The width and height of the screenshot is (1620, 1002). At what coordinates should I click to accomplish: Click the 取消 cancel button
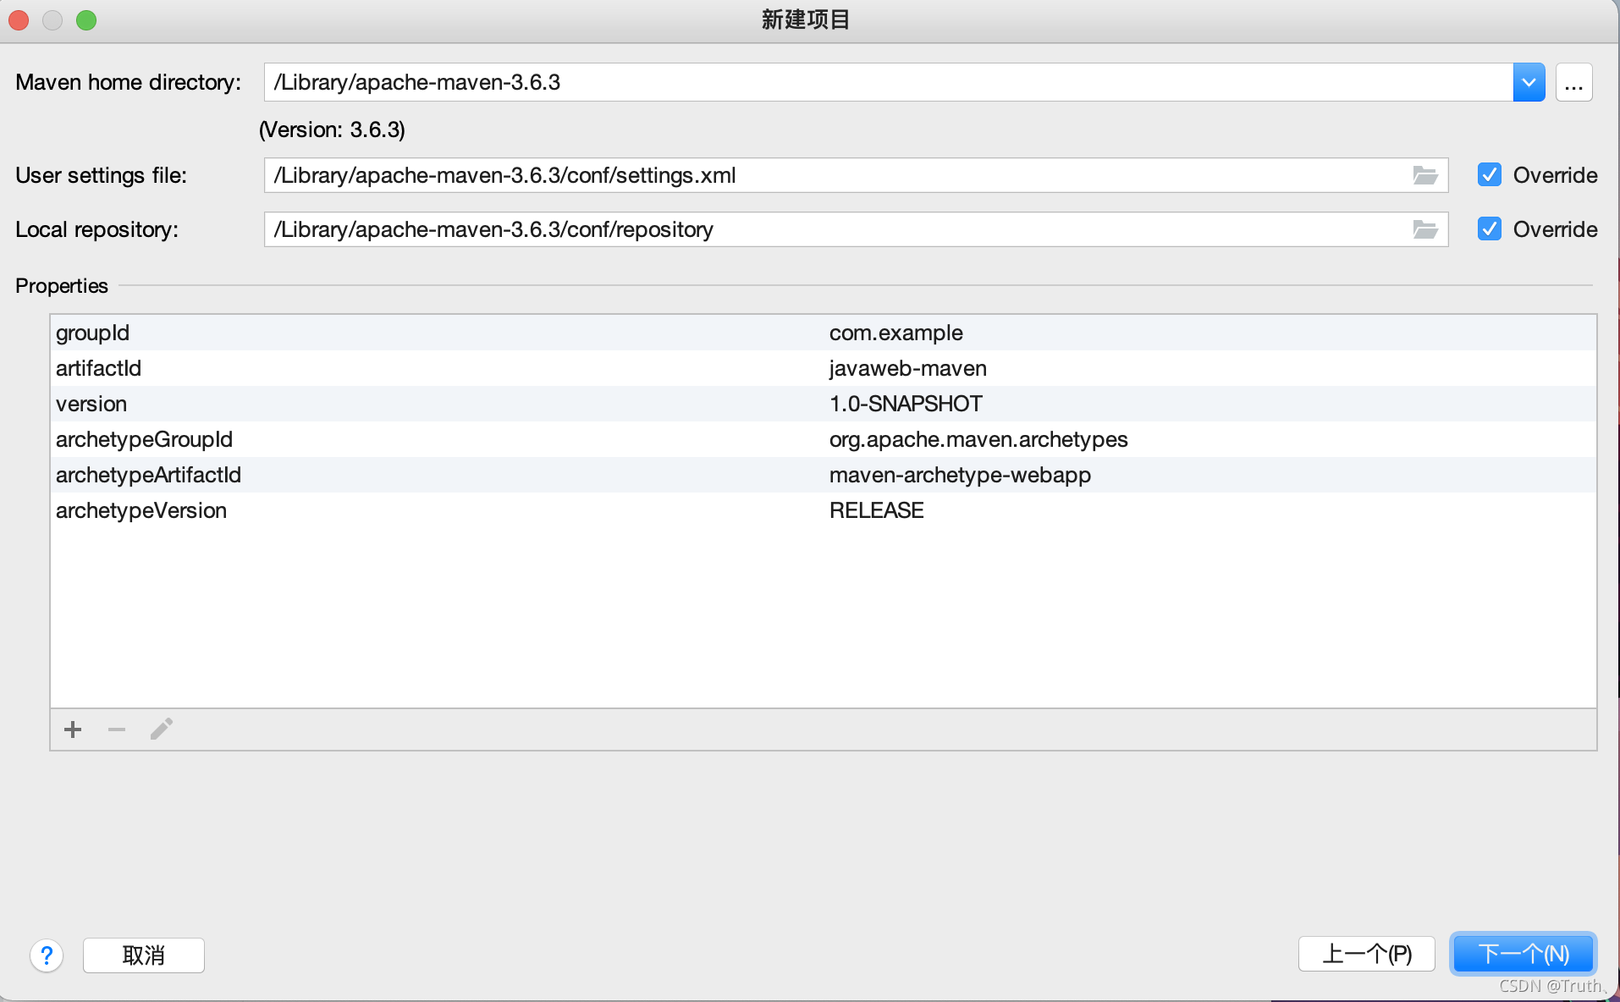click(x=144, y=955)
